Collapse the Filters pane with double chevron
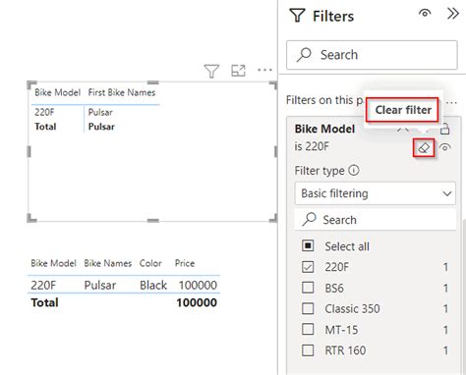Image resolution: width=466 pixels, height=375 pixels. 453,14
